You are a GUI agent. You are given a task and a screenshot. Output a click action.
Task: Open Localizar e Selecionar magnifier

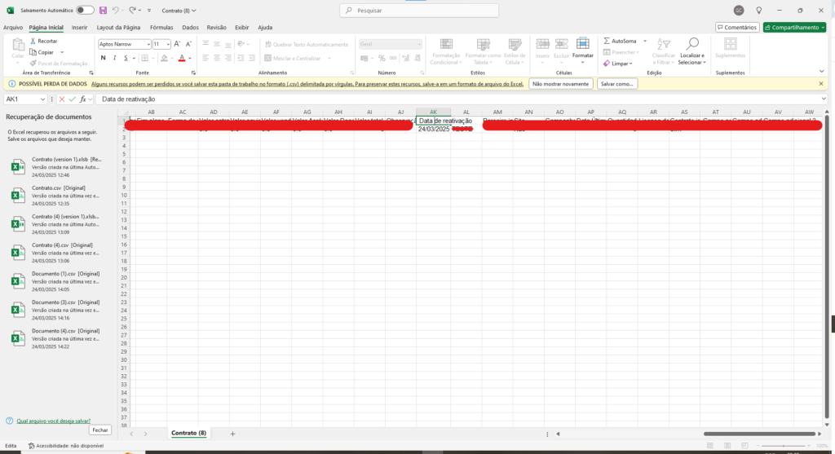point(692,43)
